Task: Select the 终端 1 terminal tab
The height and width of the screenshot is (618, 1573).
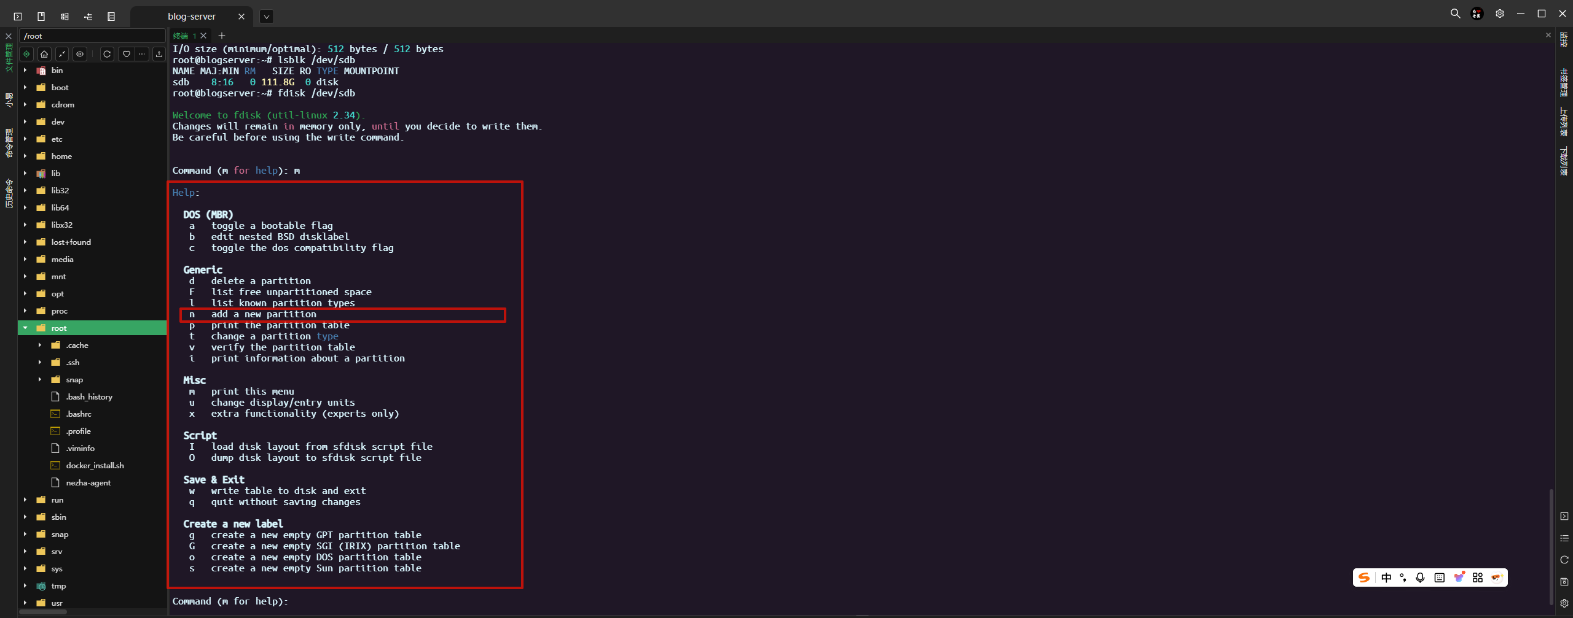Action: 184,36
